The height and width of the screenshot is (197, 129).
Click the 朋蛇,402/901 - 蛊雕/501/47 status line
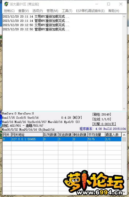click(23, 126)
